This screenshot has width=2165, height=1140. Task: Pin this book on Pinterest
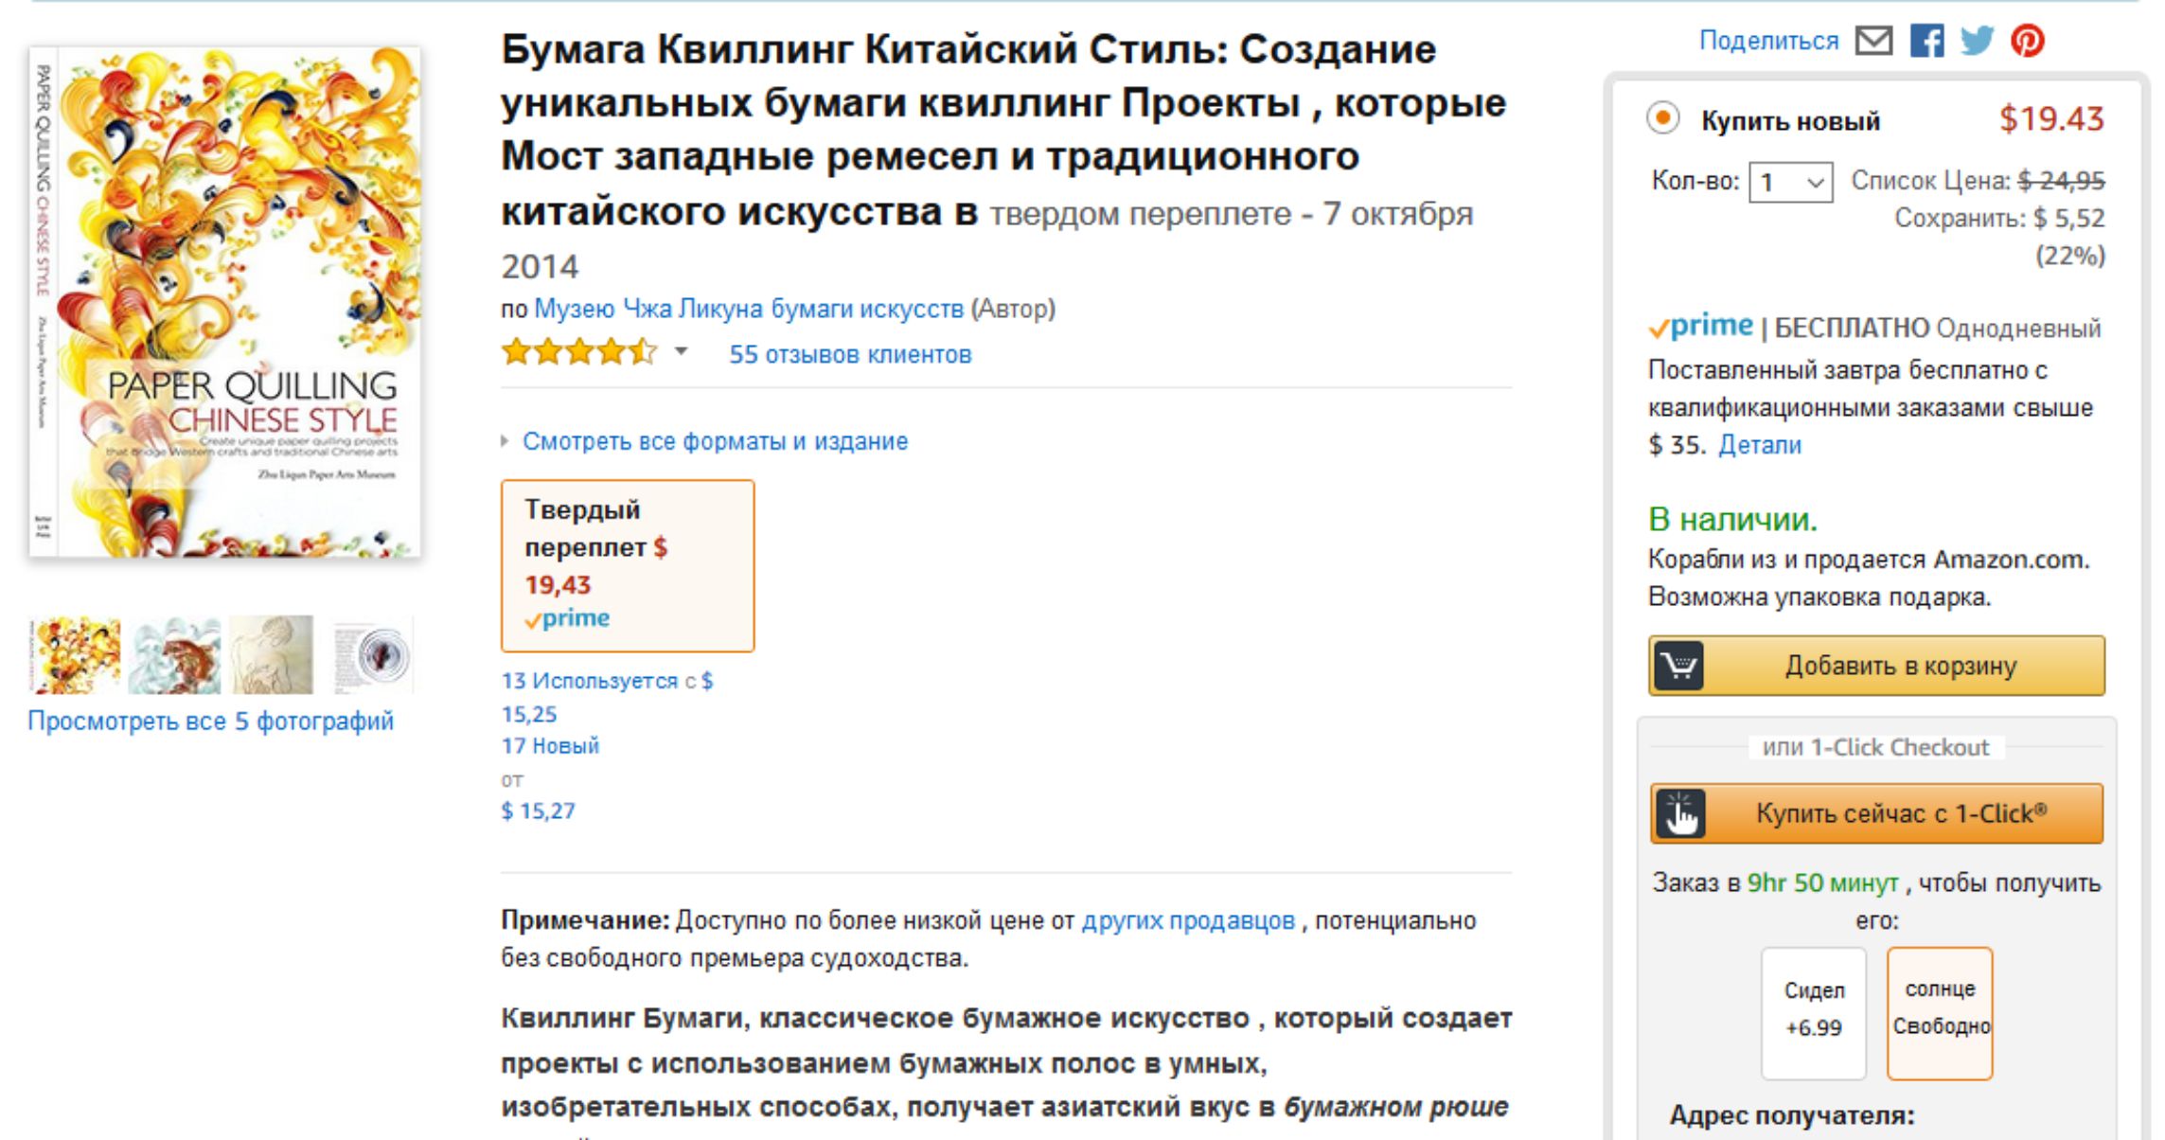2028,41
